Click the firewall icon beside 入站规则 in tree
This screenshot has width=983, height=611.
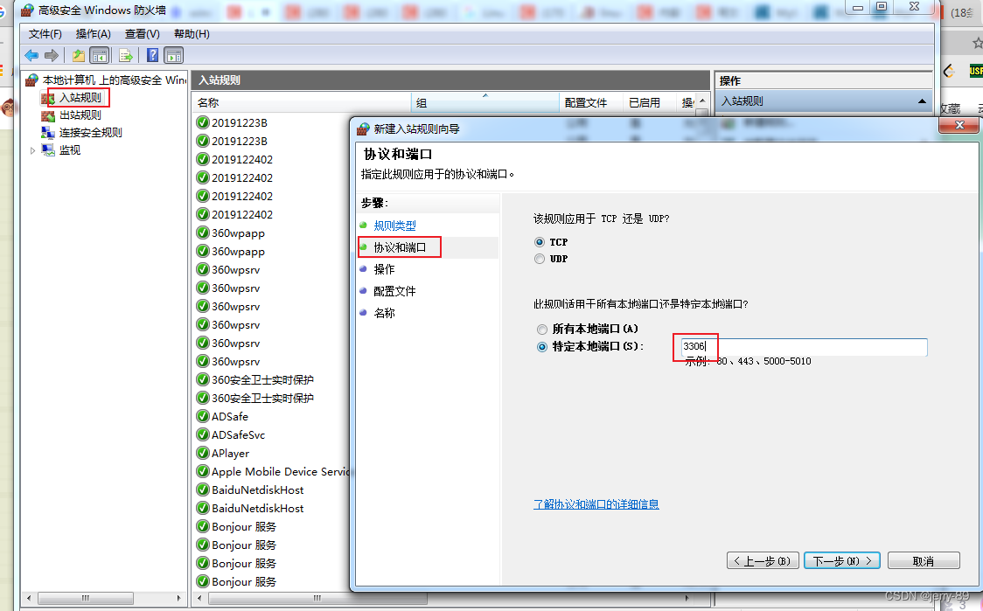tap(47, 98)
